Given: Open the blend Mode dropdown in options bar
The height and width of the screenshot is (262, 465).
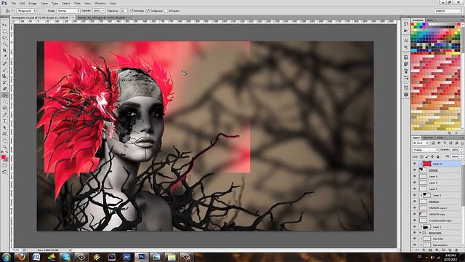Looking at the screenshot, I should (x=68, y=11).
